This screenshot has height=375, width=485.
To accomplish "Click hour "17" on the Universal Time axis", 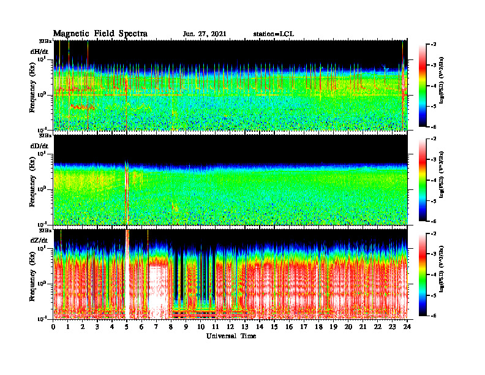I will tap(304, 327).
